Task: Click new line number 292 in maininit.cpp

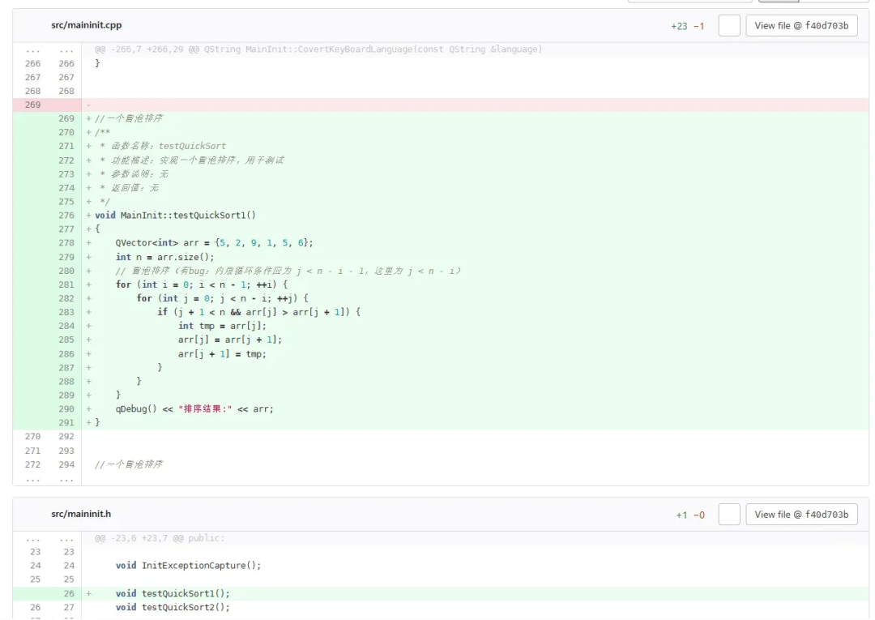Action: click(x=66, y=436)
